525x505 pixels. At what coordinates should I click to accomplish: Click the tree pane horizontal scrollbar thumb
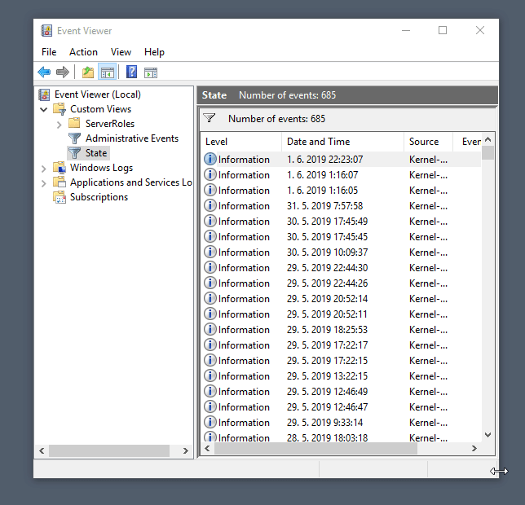pos(109,450)
